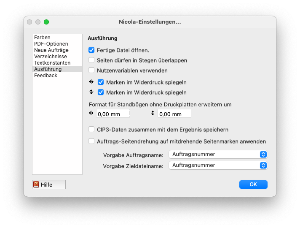The image size is (300, 228).
Task: Click the green zoom window button
Action: (46, 22)
